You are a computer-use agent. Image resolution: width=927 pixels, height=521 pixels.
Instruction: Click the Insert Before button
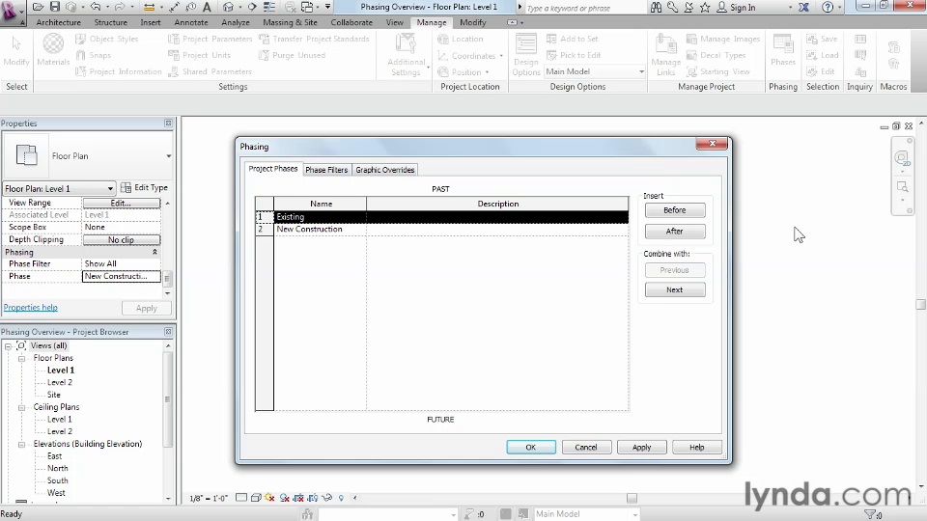675,210
